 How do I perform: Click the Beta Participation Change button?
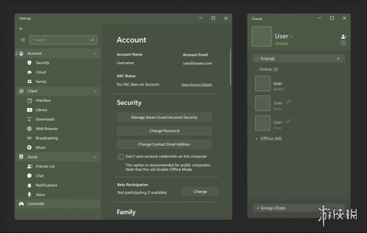(x=200, y=192)
